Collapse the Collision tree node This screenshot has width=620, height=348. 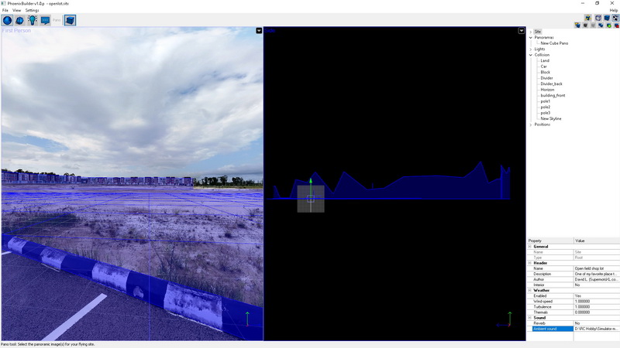[531, 55]
